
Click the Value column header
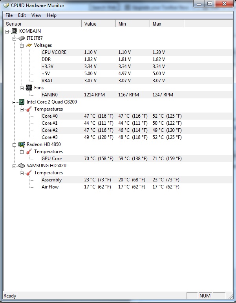point(99,24)
